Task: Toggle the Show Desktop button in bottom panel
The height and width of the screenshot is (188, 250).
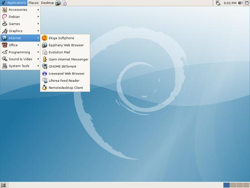Action: [x=3, y=185]
